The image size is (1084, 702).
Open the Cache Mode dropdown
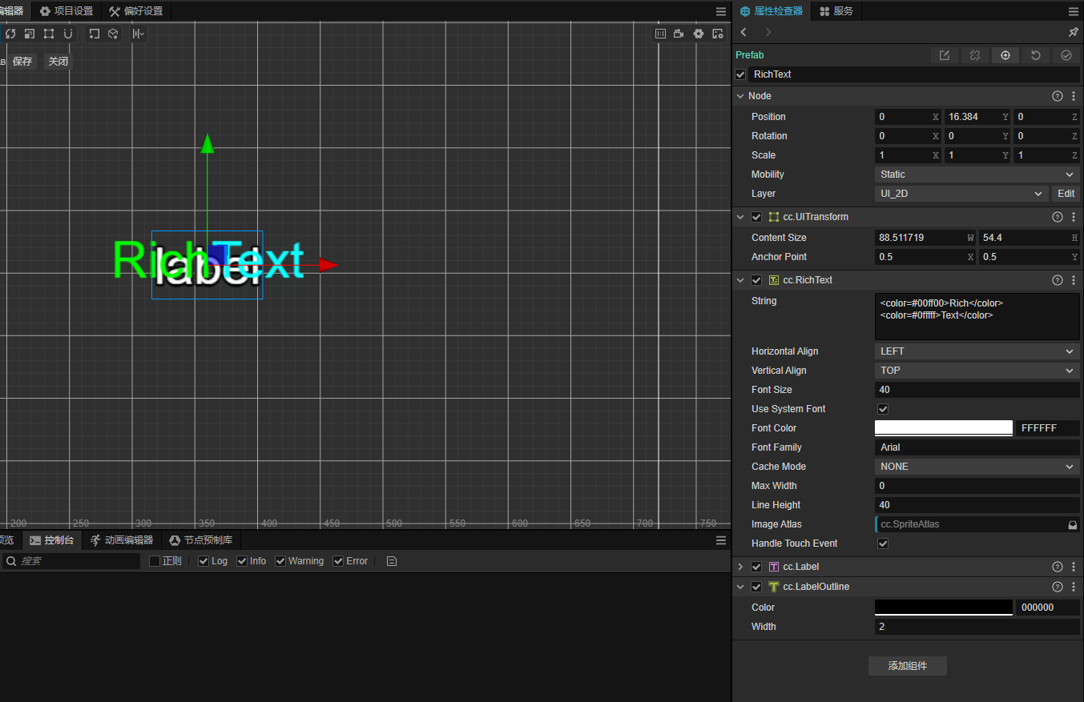pos(977,467)
